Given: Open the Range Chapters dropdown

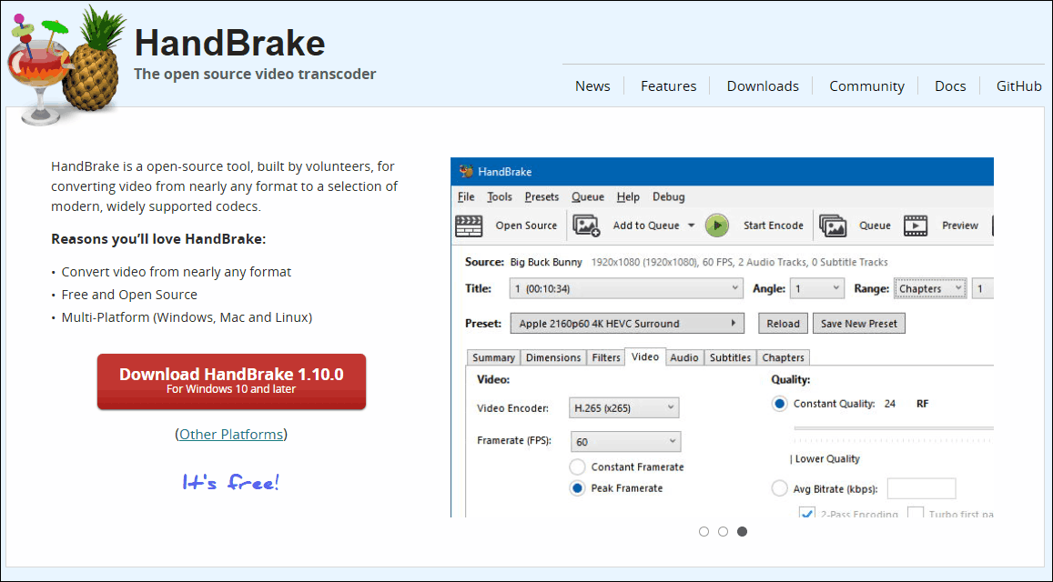Looking at the screenshot, I should tap(930, 288).
